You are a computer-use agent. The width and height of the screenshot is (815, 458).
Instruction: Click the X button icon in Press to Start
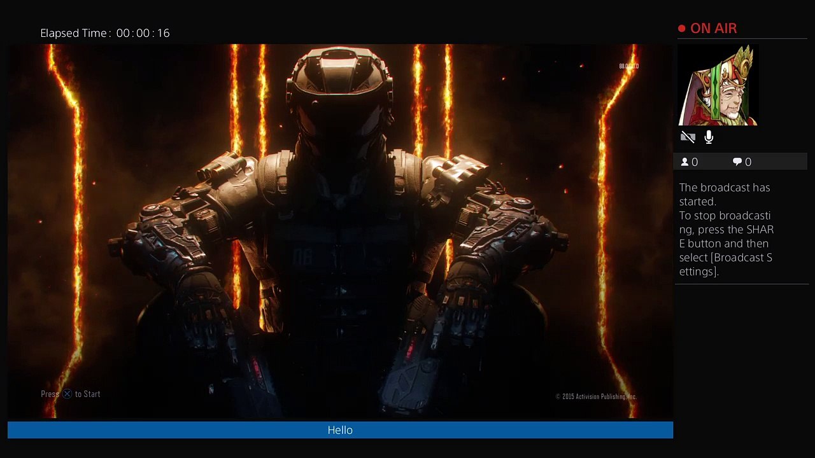click(67, 394)
